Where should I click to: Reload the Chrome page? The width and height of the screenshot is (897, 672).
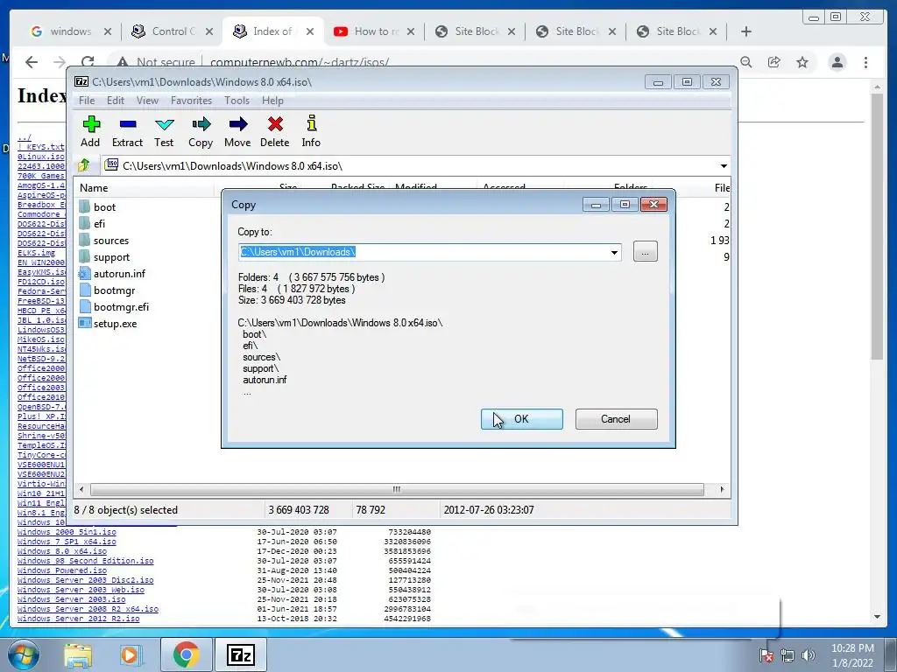[88, 62]
